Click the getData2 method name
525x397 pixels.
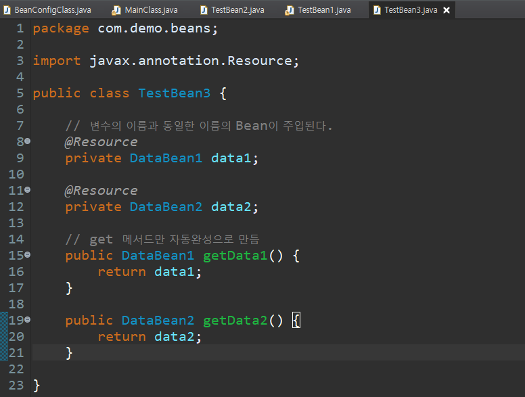(235, 321)
